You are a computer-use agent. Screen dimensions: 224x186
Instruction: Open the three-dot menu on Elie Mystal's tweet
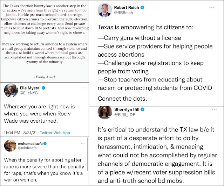[83, 88]
